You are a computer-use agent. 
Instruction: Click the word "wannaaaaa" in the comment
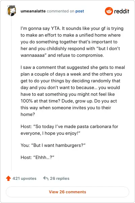click(33, 55)
